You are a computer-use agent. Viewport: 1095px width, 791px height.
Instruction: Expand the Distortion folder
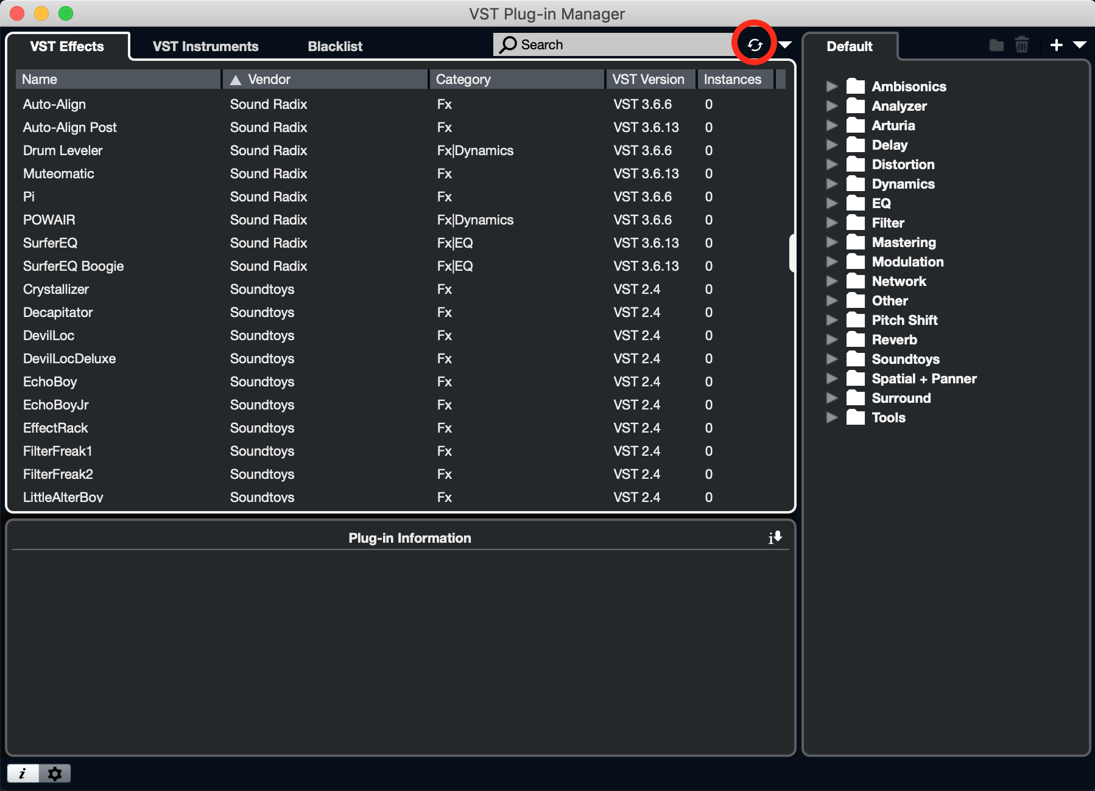pos(832,164)
